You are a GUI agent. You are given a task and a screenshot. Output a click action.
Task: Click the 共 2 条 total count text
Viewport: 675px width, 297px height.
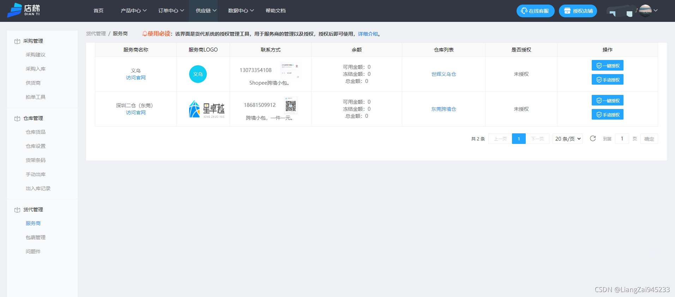coord(478,139)
